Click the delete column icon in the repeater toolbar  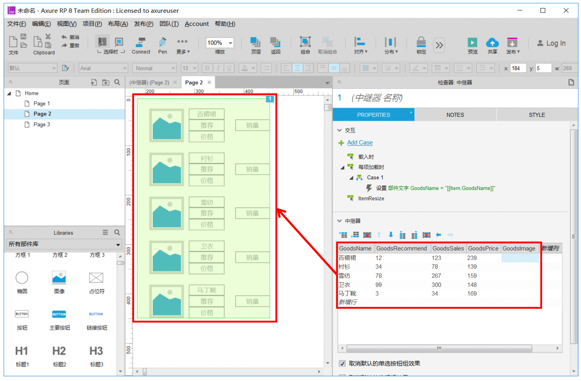[x=427, y=235]
